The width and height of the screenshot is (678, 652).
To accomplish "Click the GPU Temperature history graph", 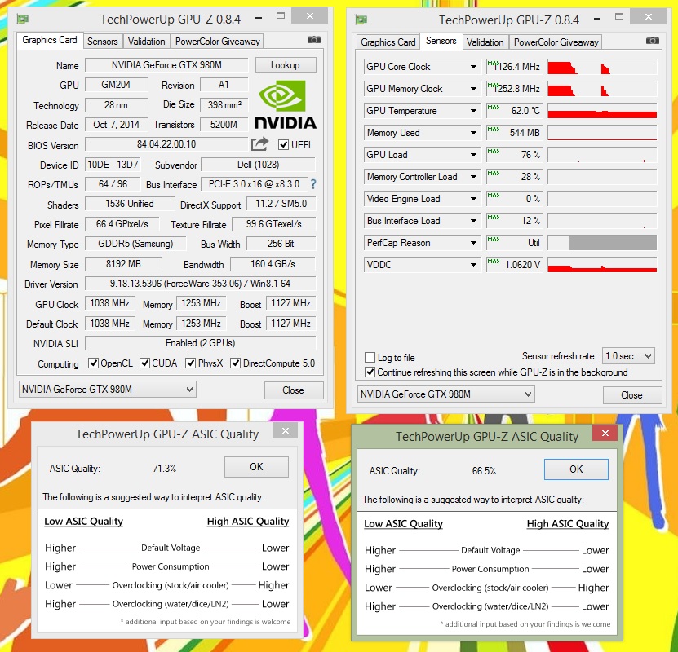I will point(602,111).
